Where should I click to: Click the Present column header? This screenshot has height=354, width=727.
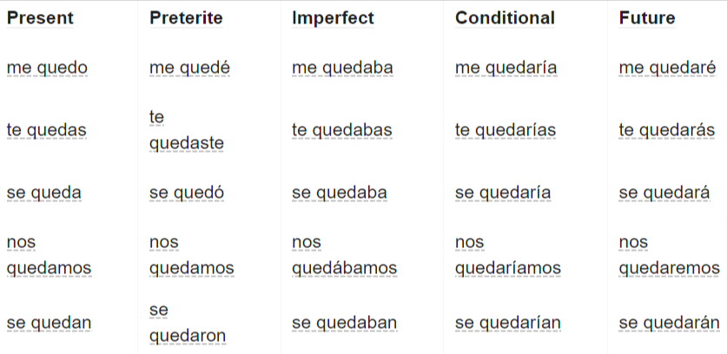click(x=40, y=18)
